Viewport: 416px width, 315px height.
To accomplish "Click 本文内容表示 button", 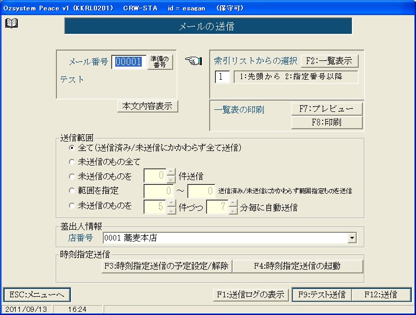I will (x=147, y=106).
